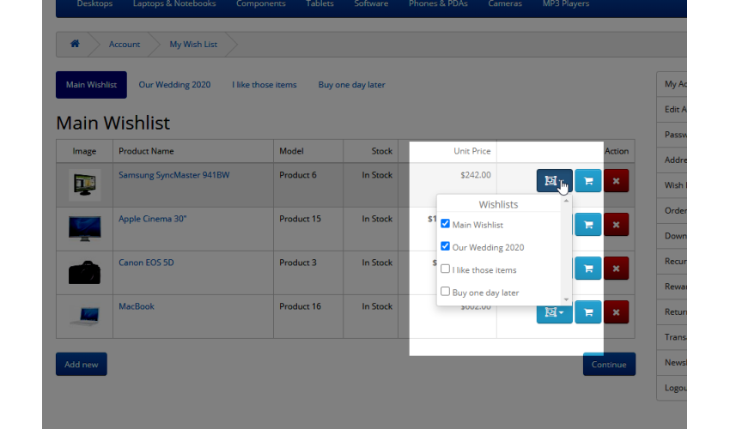Open Laptops & Notebooks menu
The height and width of the screenshot is (429, 730).
coord(174,4)
